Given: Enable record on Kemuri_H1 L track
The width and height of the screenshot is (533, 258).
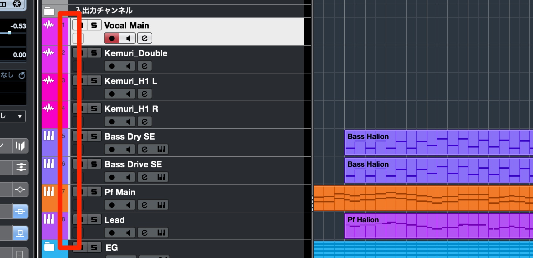Looking at the screenshot, I should click(x=112, y=94).
